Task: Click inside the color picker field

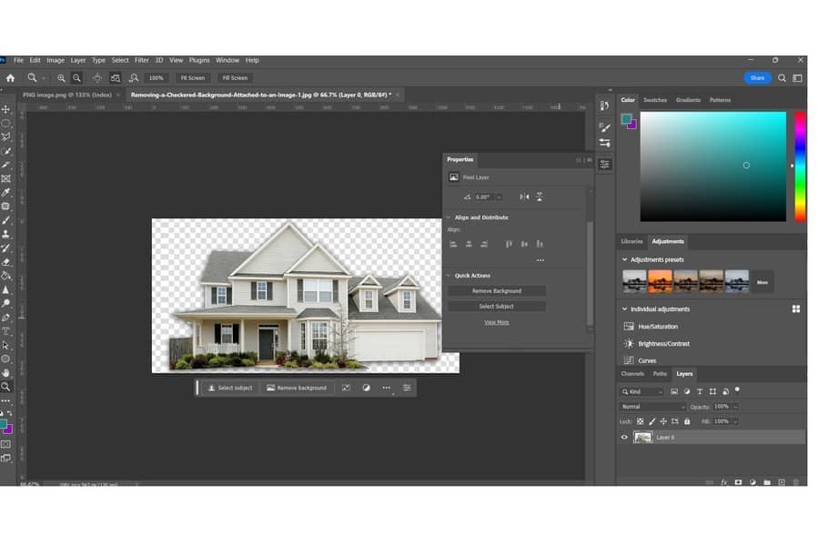Action: tap(713, 167)
